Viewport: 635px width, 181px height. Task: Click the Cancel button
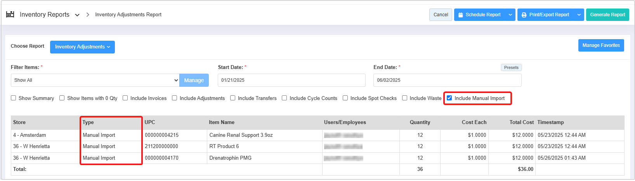tap(441, 15)
